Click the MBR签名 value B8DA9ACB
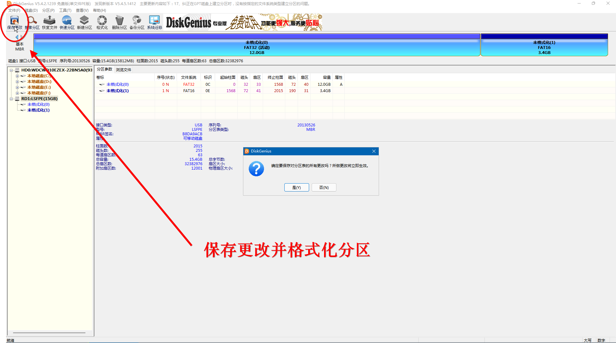Image resolution: width=616 pixels, height=343 pixels. point(192,134)
